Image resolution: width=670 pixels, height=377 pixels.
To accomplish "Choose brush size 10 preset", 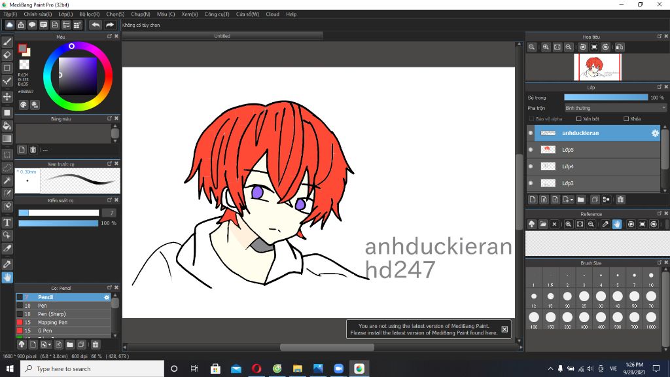I will pyautogui.click(x=651, y=279).
